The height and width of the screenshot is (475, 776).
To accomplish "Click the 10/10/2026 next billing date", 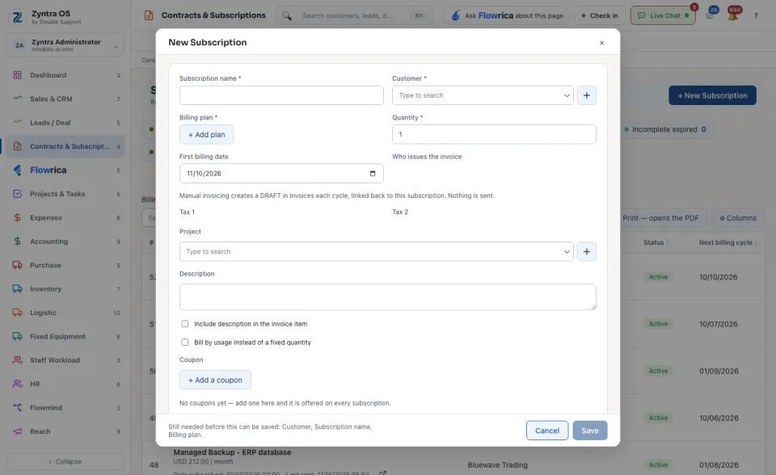I will coord(718,276).
